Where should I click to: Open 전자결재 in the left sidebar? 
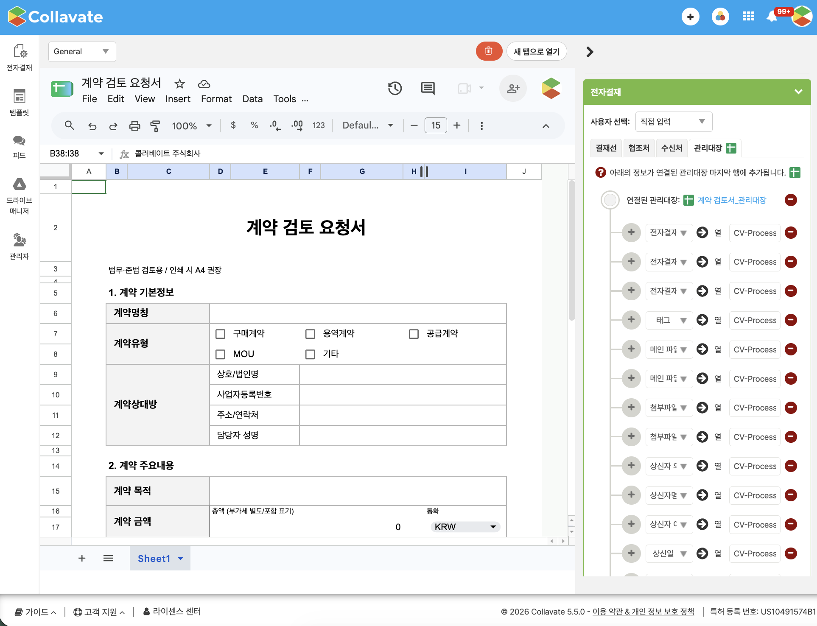pos(20,57)
